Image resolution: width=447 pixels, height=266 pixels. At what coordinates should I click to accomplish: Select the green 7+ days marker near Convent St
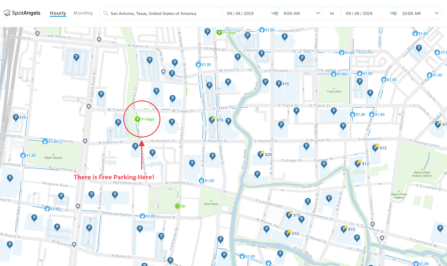click(x=219, y=32)
